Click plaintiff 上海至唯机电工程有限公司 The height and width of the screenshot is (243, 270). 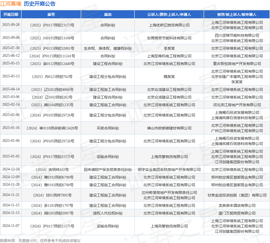169,56
